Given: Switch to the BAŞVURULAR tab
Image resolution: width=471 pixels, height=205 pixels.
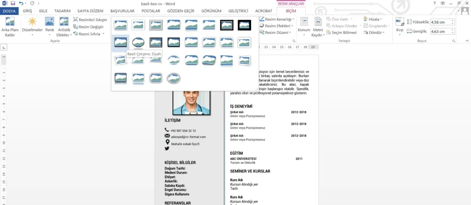Looking at the screenshot, I should [x=122, y=11].
